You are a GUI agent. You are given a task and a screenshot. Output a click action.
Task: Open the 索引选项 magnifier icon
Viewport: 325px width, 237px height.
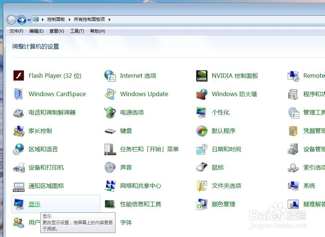point(293,168)
